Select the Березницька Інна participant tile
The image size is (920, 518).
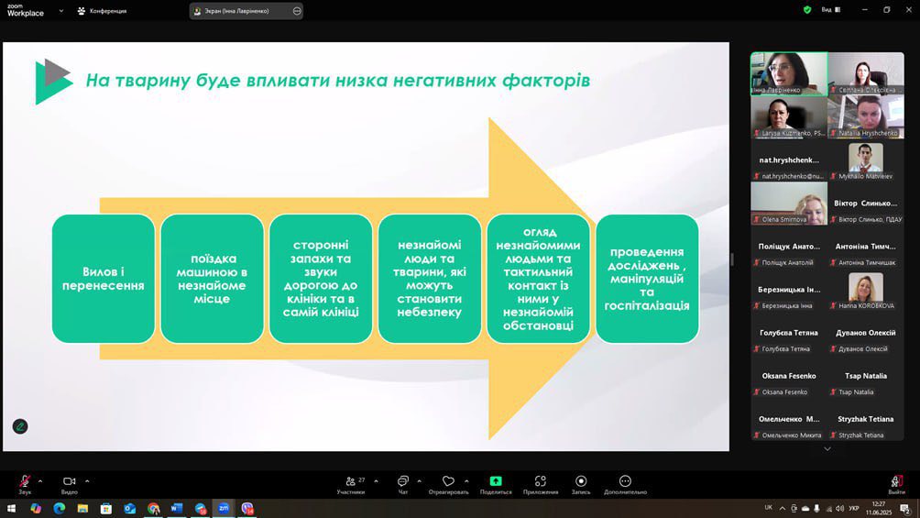tap(789, 290)
